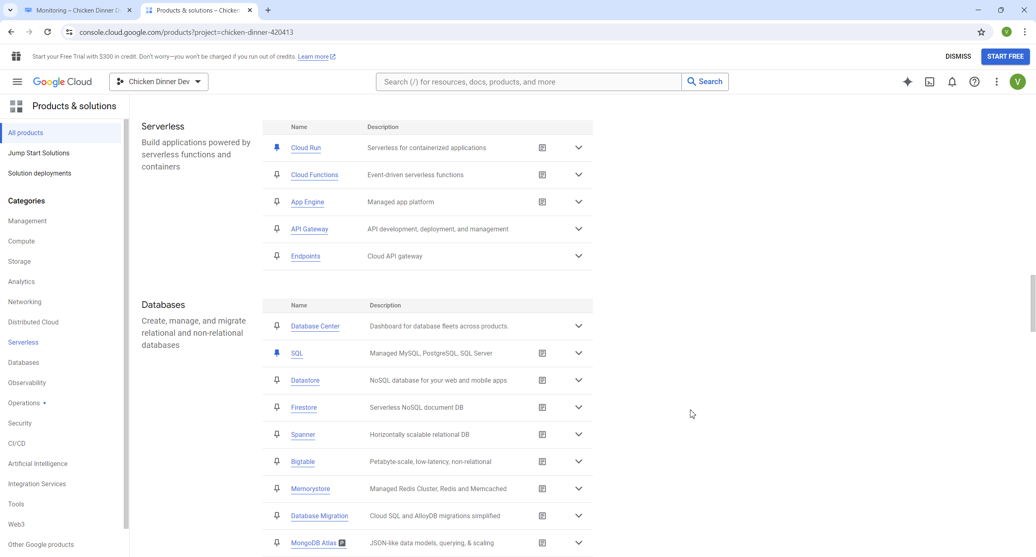Click the page vertical scrollbar thumb

tap(1033, 303)
